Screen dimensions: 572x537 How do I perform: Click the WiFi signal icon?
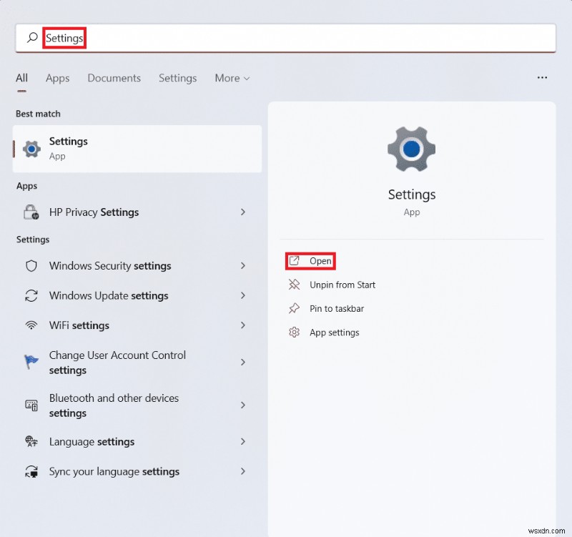click(x=31, y=325)
